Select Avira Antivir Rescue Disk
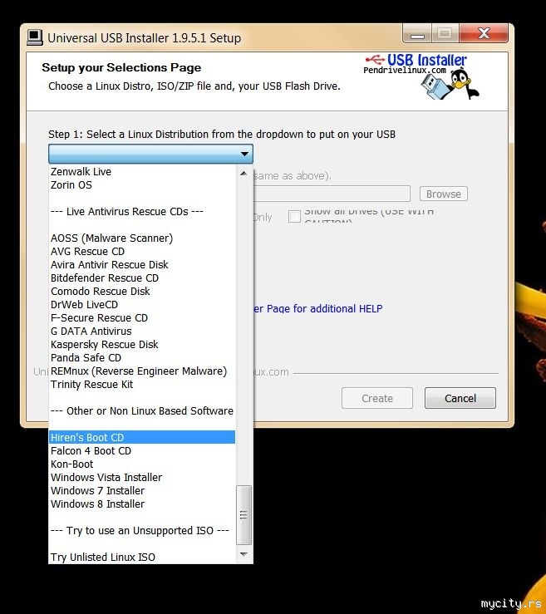Screen dimensions: 546x614 point(142,265)
